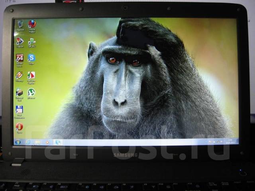Open Windows Explorer from the taskbar

tap(38, 142)
